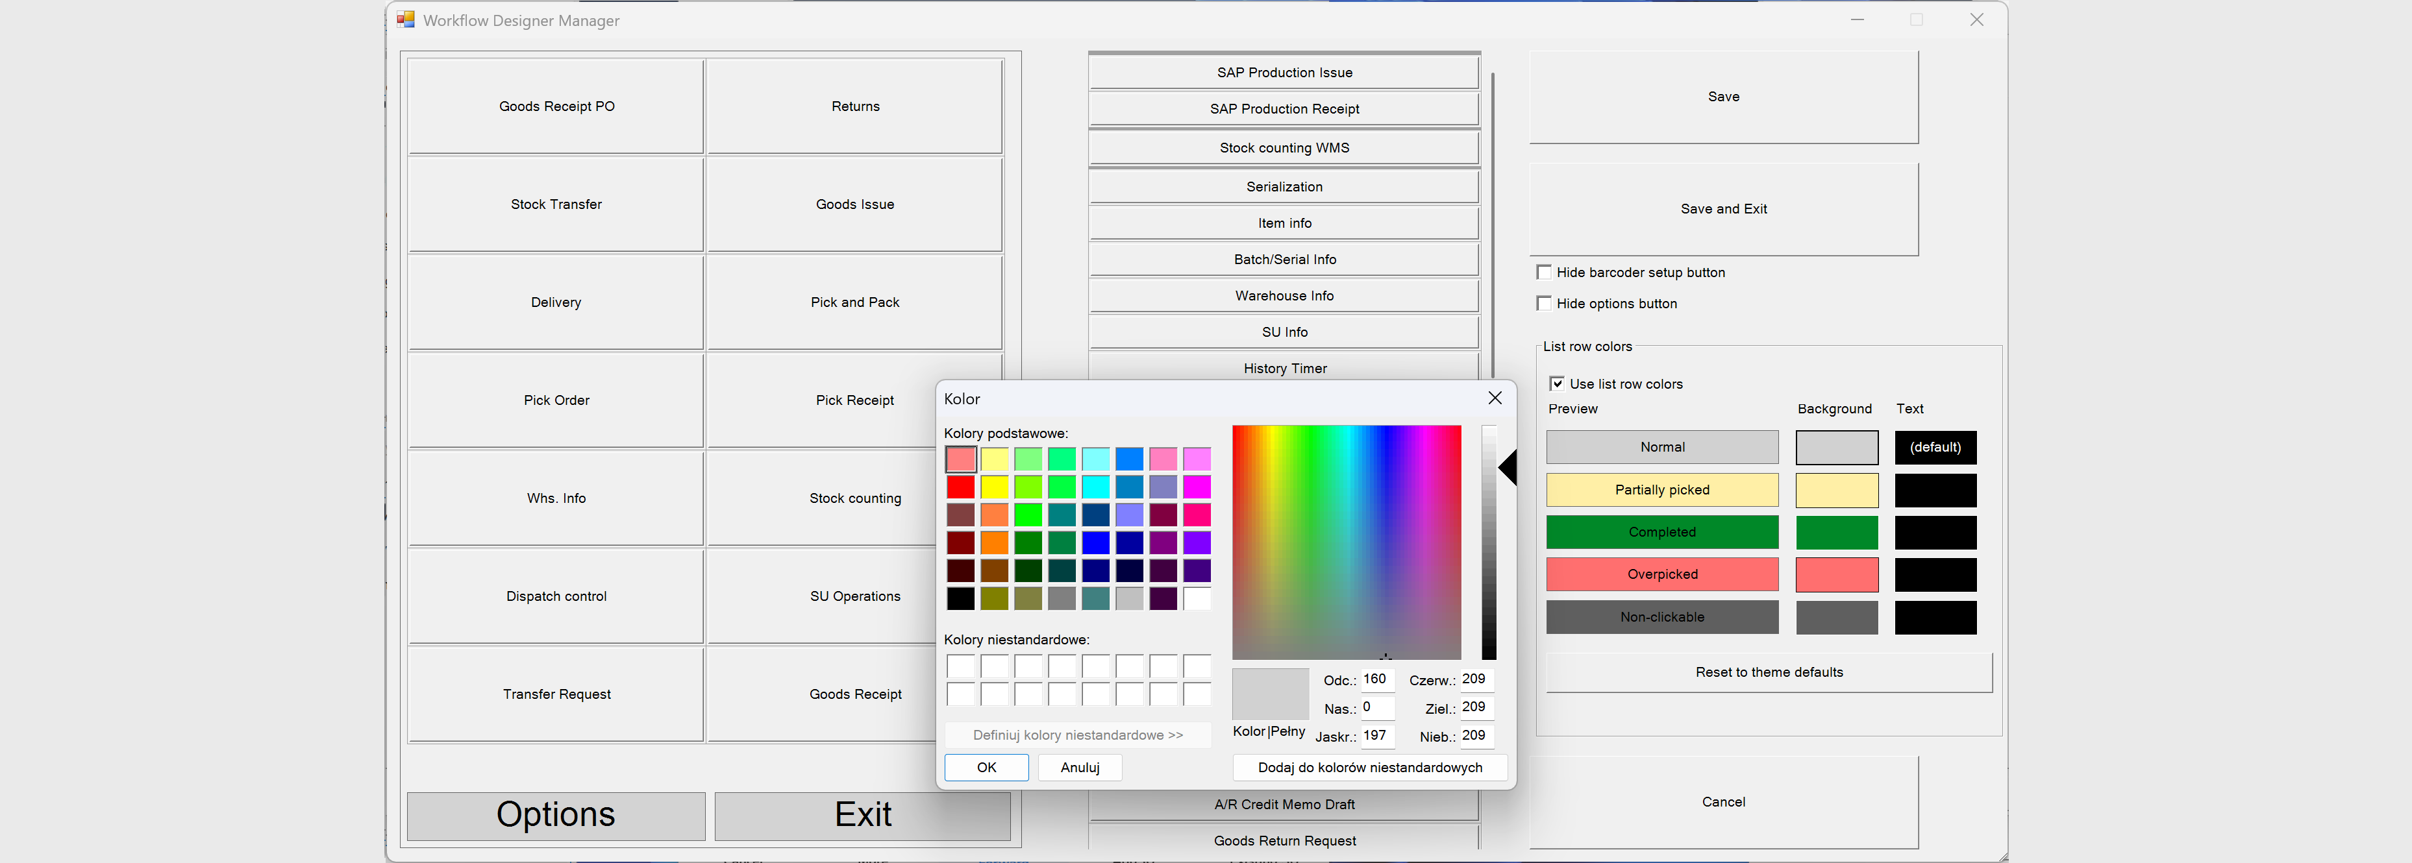
Task: Click the Ziel. green value field
Action: (x=1476, y=708)
